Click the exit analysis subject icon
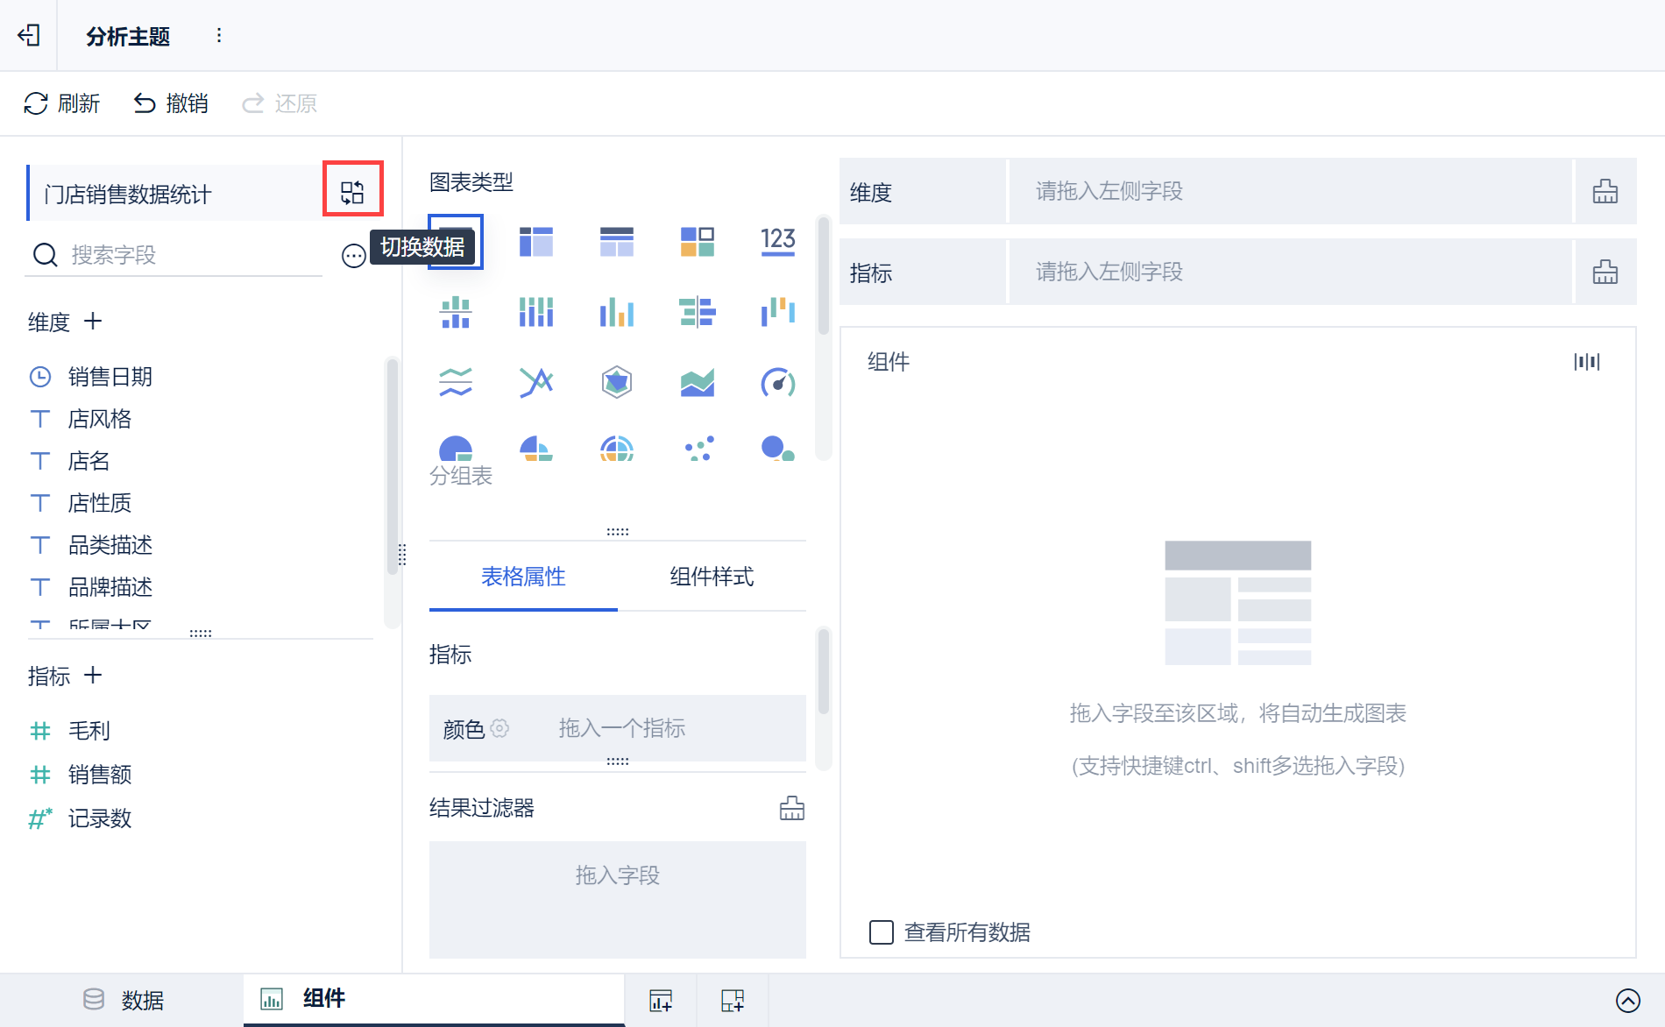The width and height of the screenshot is (1665, 1027). pyautogui.click(x=29, y=35)
